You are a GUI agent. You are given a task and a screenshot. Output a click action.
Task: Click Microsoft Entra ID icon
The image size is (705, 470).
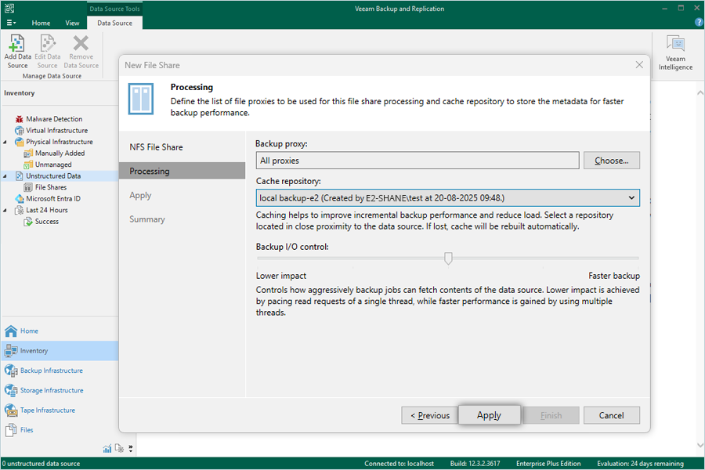coord(20,199)
